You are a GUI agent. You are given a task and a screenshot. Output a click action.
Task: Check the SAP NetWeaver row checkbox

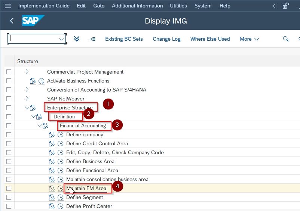coord(9,99)
